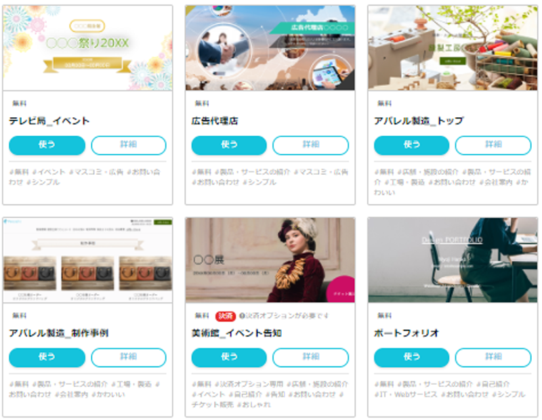Click 使う button for テレビ局_イベント template
This screenshot has height=420, width=542.
point(47,145)
